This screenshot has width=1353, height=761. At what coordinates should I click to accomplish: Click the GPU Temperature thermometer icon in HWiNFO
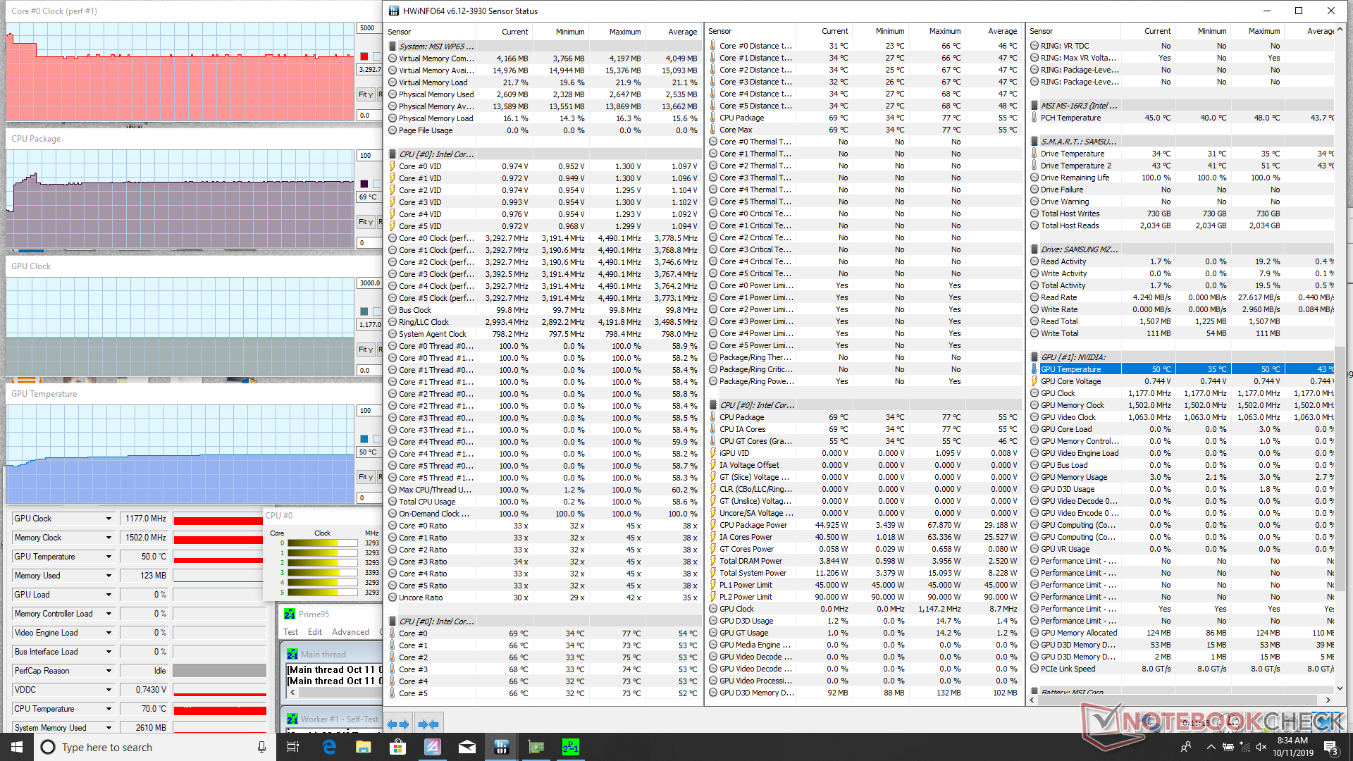coord(1034,369)
